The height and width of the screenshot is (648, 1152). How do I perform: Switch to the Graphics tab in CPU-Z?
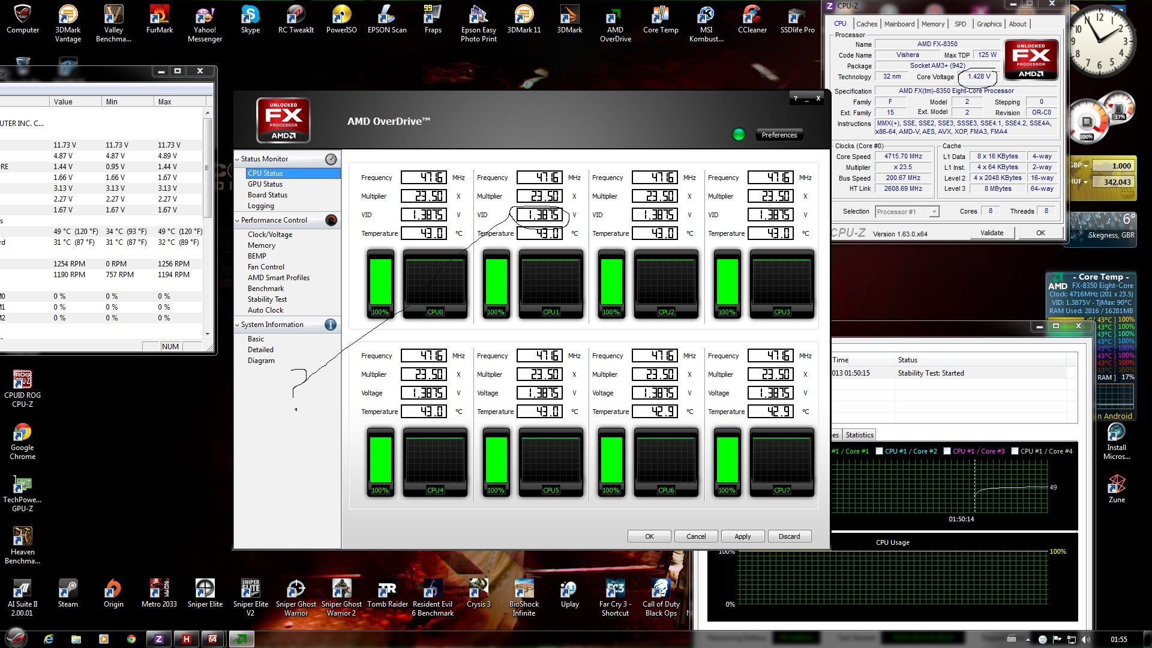[x=989, y=24]
